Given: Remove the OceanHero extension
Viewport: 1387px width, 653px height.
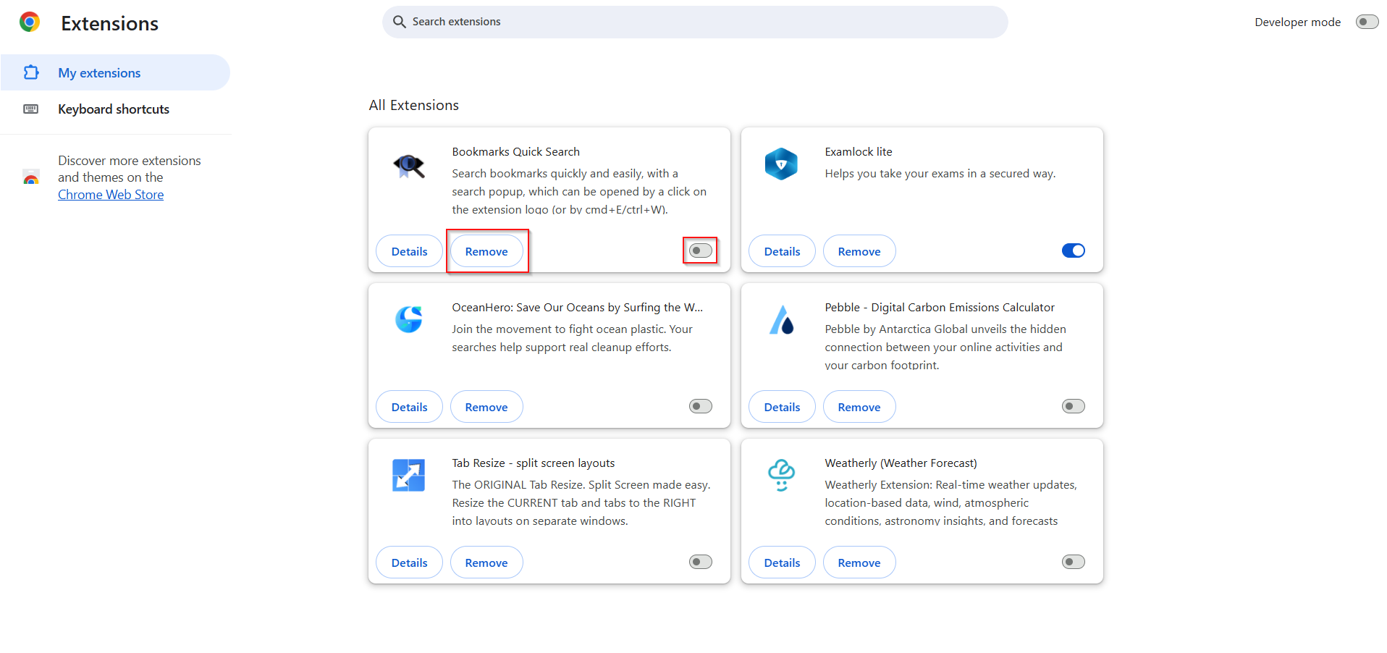Looking at the screenshot, I should click(x=486, y=407).
